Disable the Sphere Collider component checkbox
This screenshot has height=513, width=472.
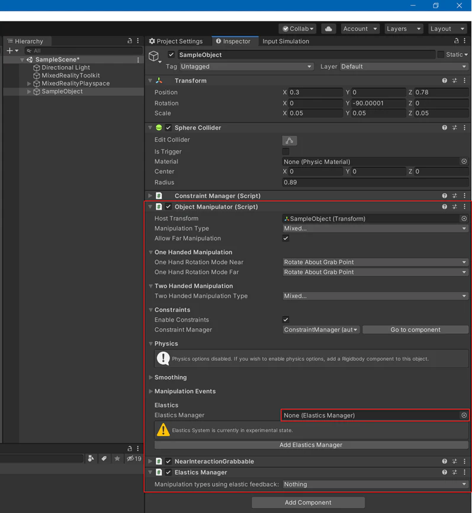click(x=168, y=127)
